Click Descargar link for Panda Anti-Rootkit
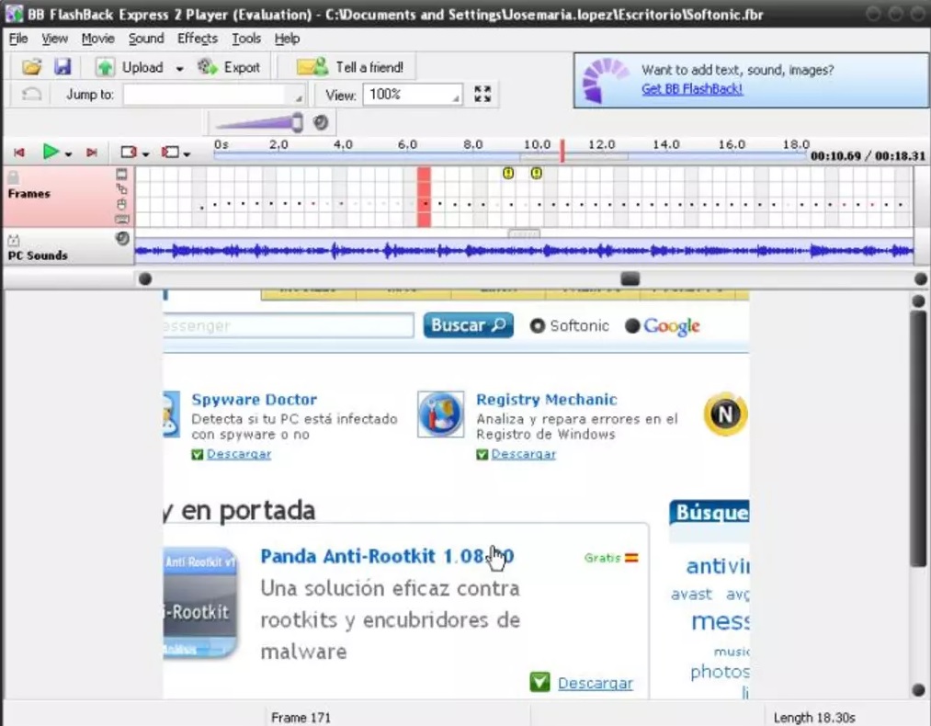The height and width of the screenshot is (726, 931). pos(596,683)
